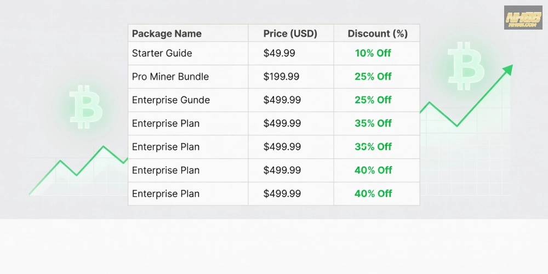548x274 pixels.
Task: Click 25% Off in the Enterprise Gunde row
Action: tap(373, 100)
